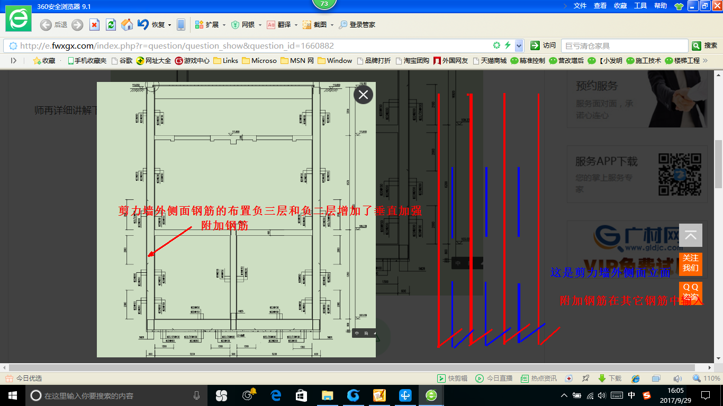Stop loading with the red X icon

pos(94,25)
